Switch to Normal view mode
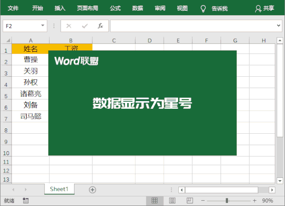The width and height of the screenshot is (285, 206). [x=155, y=201]
